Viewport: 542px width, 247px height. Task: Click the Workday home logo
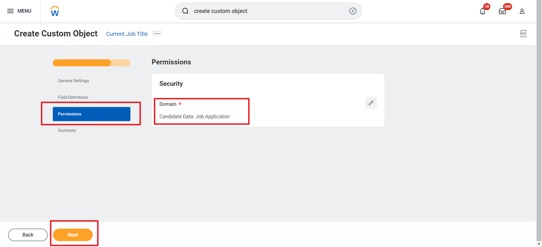(54, 11)
